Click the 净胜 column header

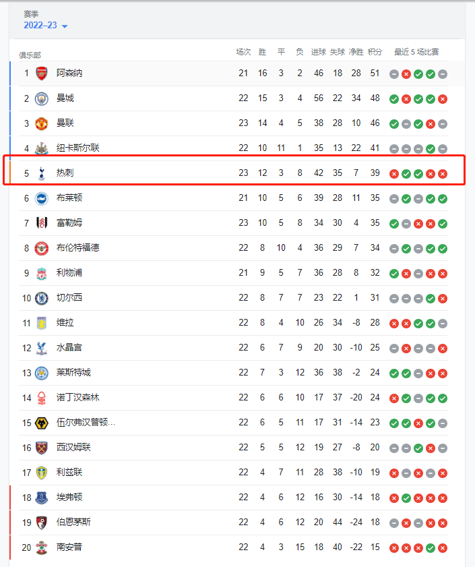[356, 52]
